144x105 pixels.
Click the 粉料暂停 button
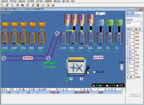pyautogui.click(x=98, y=58)
